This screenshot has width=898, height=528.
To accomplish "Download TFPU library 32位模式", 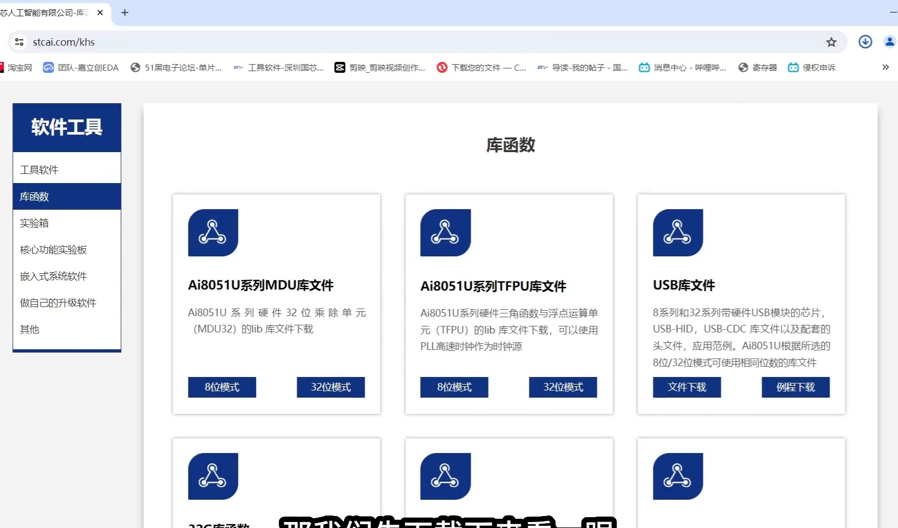I will click(563, 387).
